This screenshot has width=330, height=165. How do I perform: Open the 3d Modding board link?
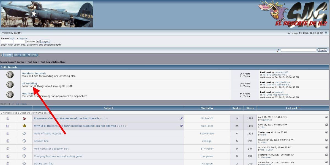[29, 83]
